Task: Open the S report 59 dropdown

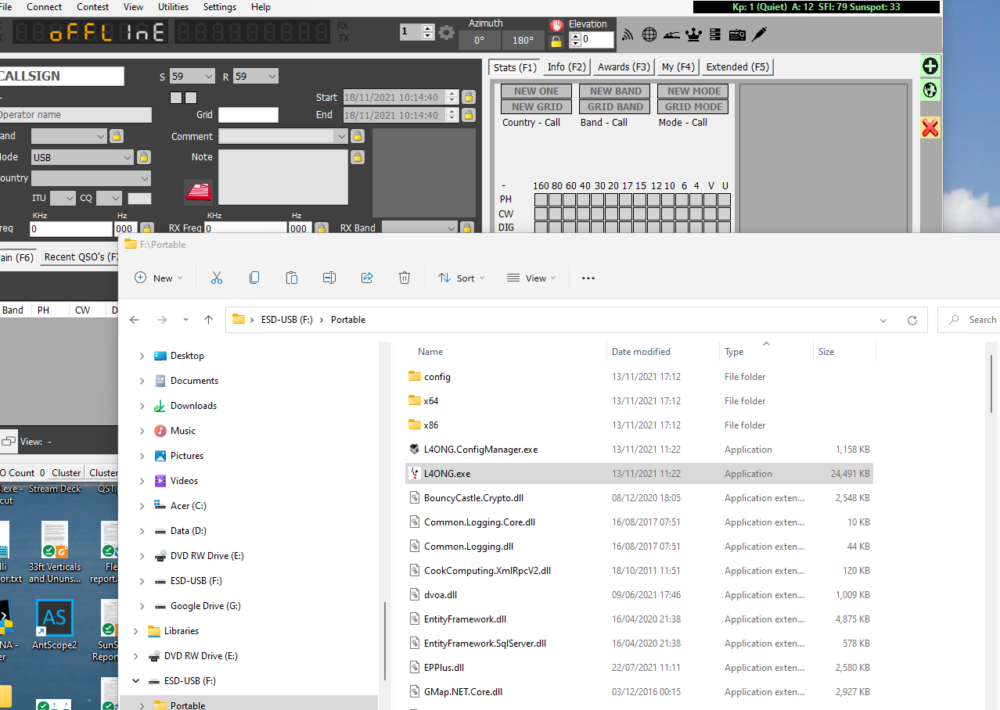Action: pos(192,77)
